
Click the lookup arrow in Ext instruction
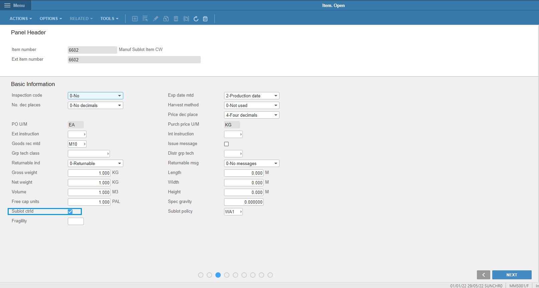(x=84, y=134)
